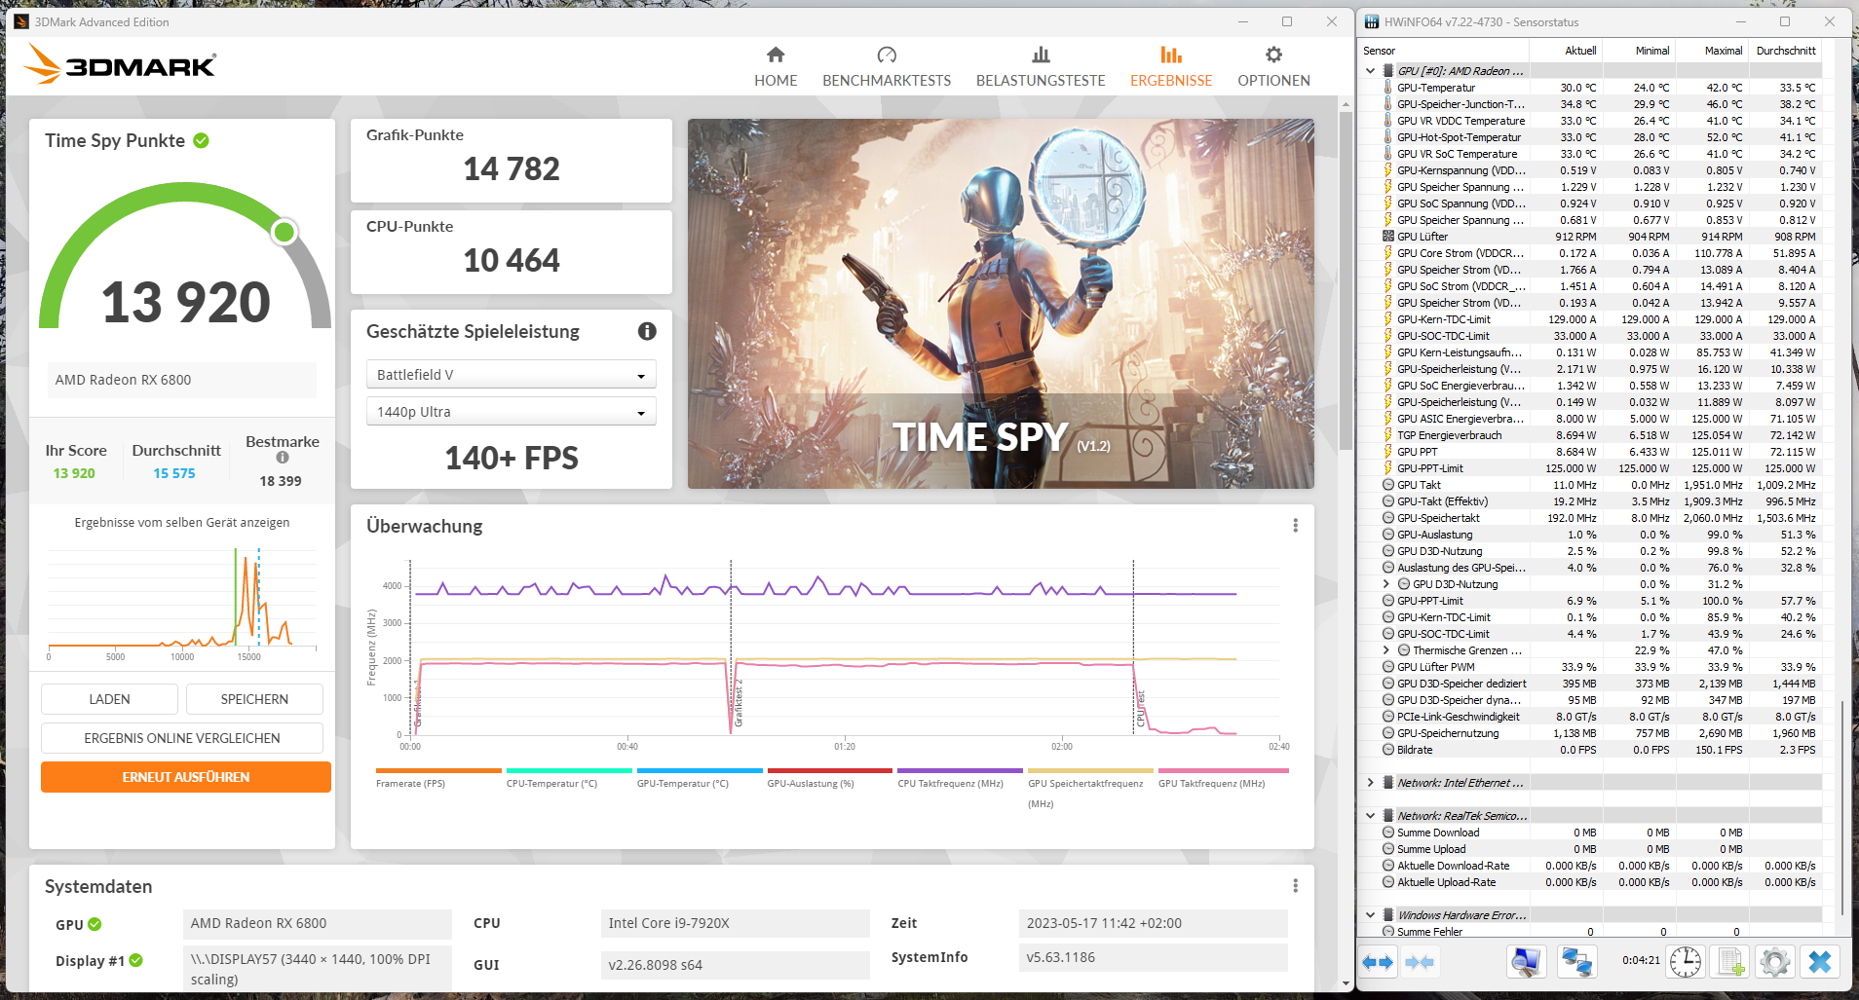This screenshot has width=1859, height=1000.
Task: Click the 'Ergebnisse vom selben Gerät anzeigen' link
Action: 182,523
